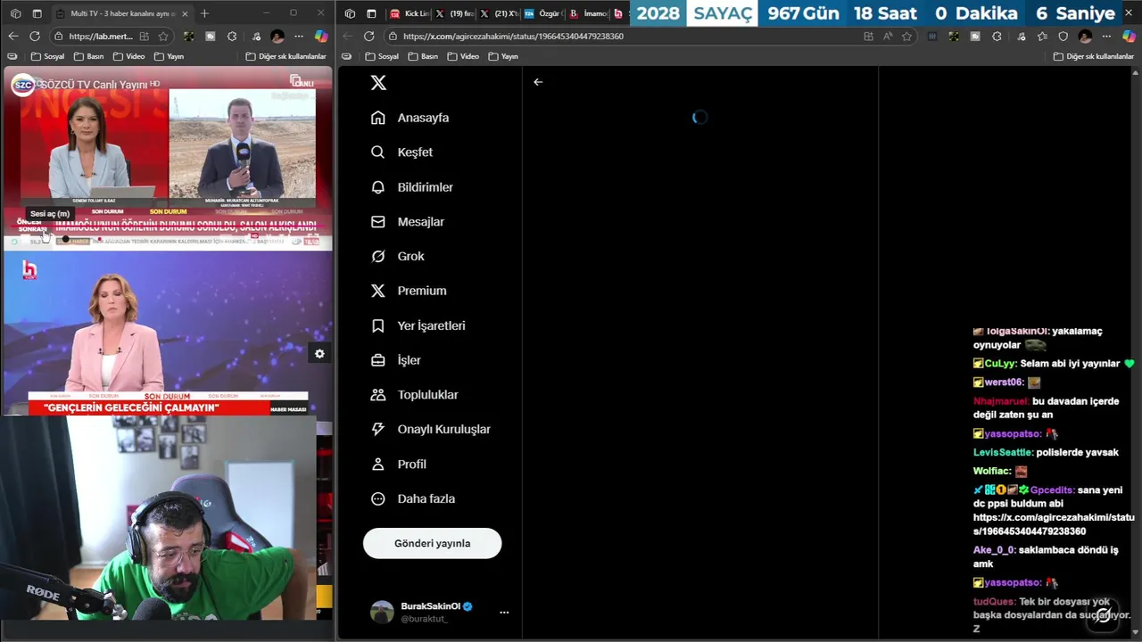Image resolution: width=1142 pixels, height=642 pixels.
Task: Favorite the Multi TV page with star
Action: [x=163, y=37]
